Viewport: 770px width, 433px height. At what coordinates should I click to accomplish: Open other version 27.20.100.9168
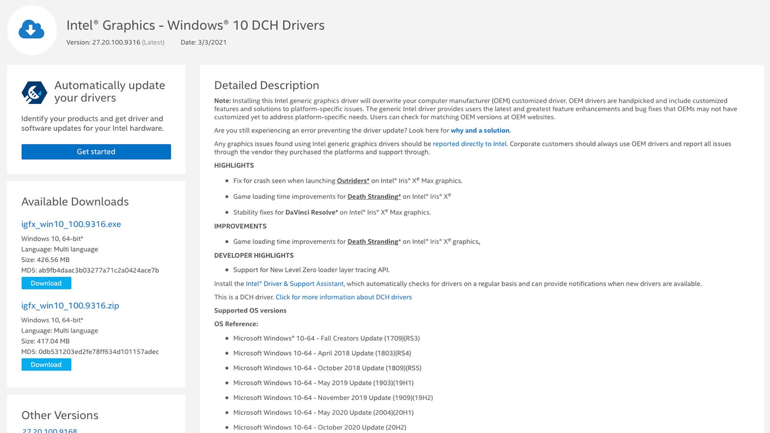[50, 431]
